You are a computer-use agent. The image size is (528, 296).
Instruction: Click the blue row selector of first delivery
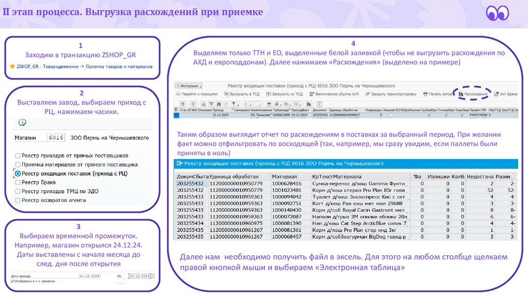pyautogui.click(x=176, y=115)
